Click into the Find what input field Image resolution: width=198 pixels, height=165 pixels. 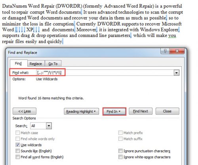105,73
